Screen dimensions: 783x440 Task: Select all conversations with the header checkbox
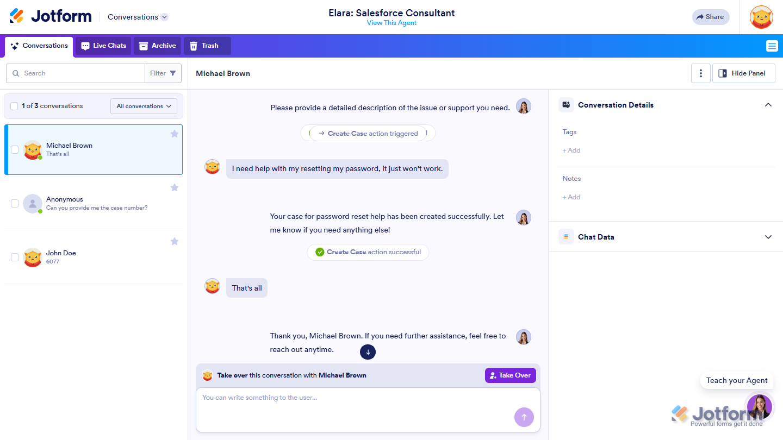point(14,106)
